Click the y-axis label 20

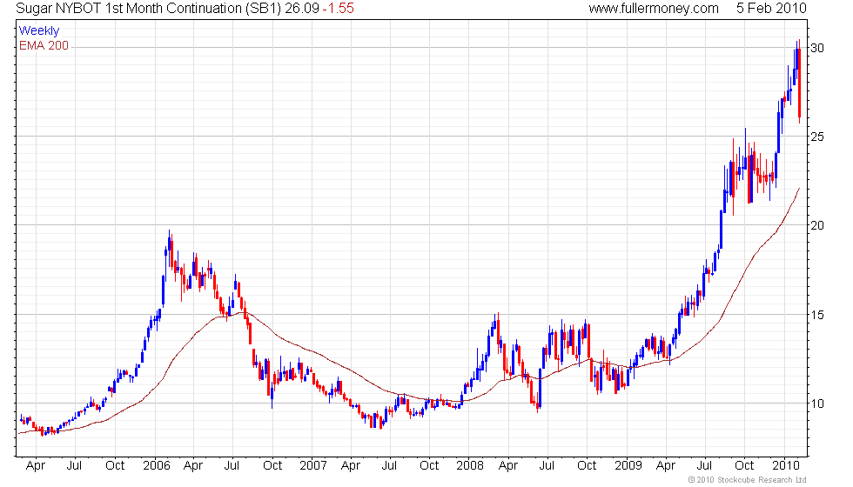click(817, 225)
